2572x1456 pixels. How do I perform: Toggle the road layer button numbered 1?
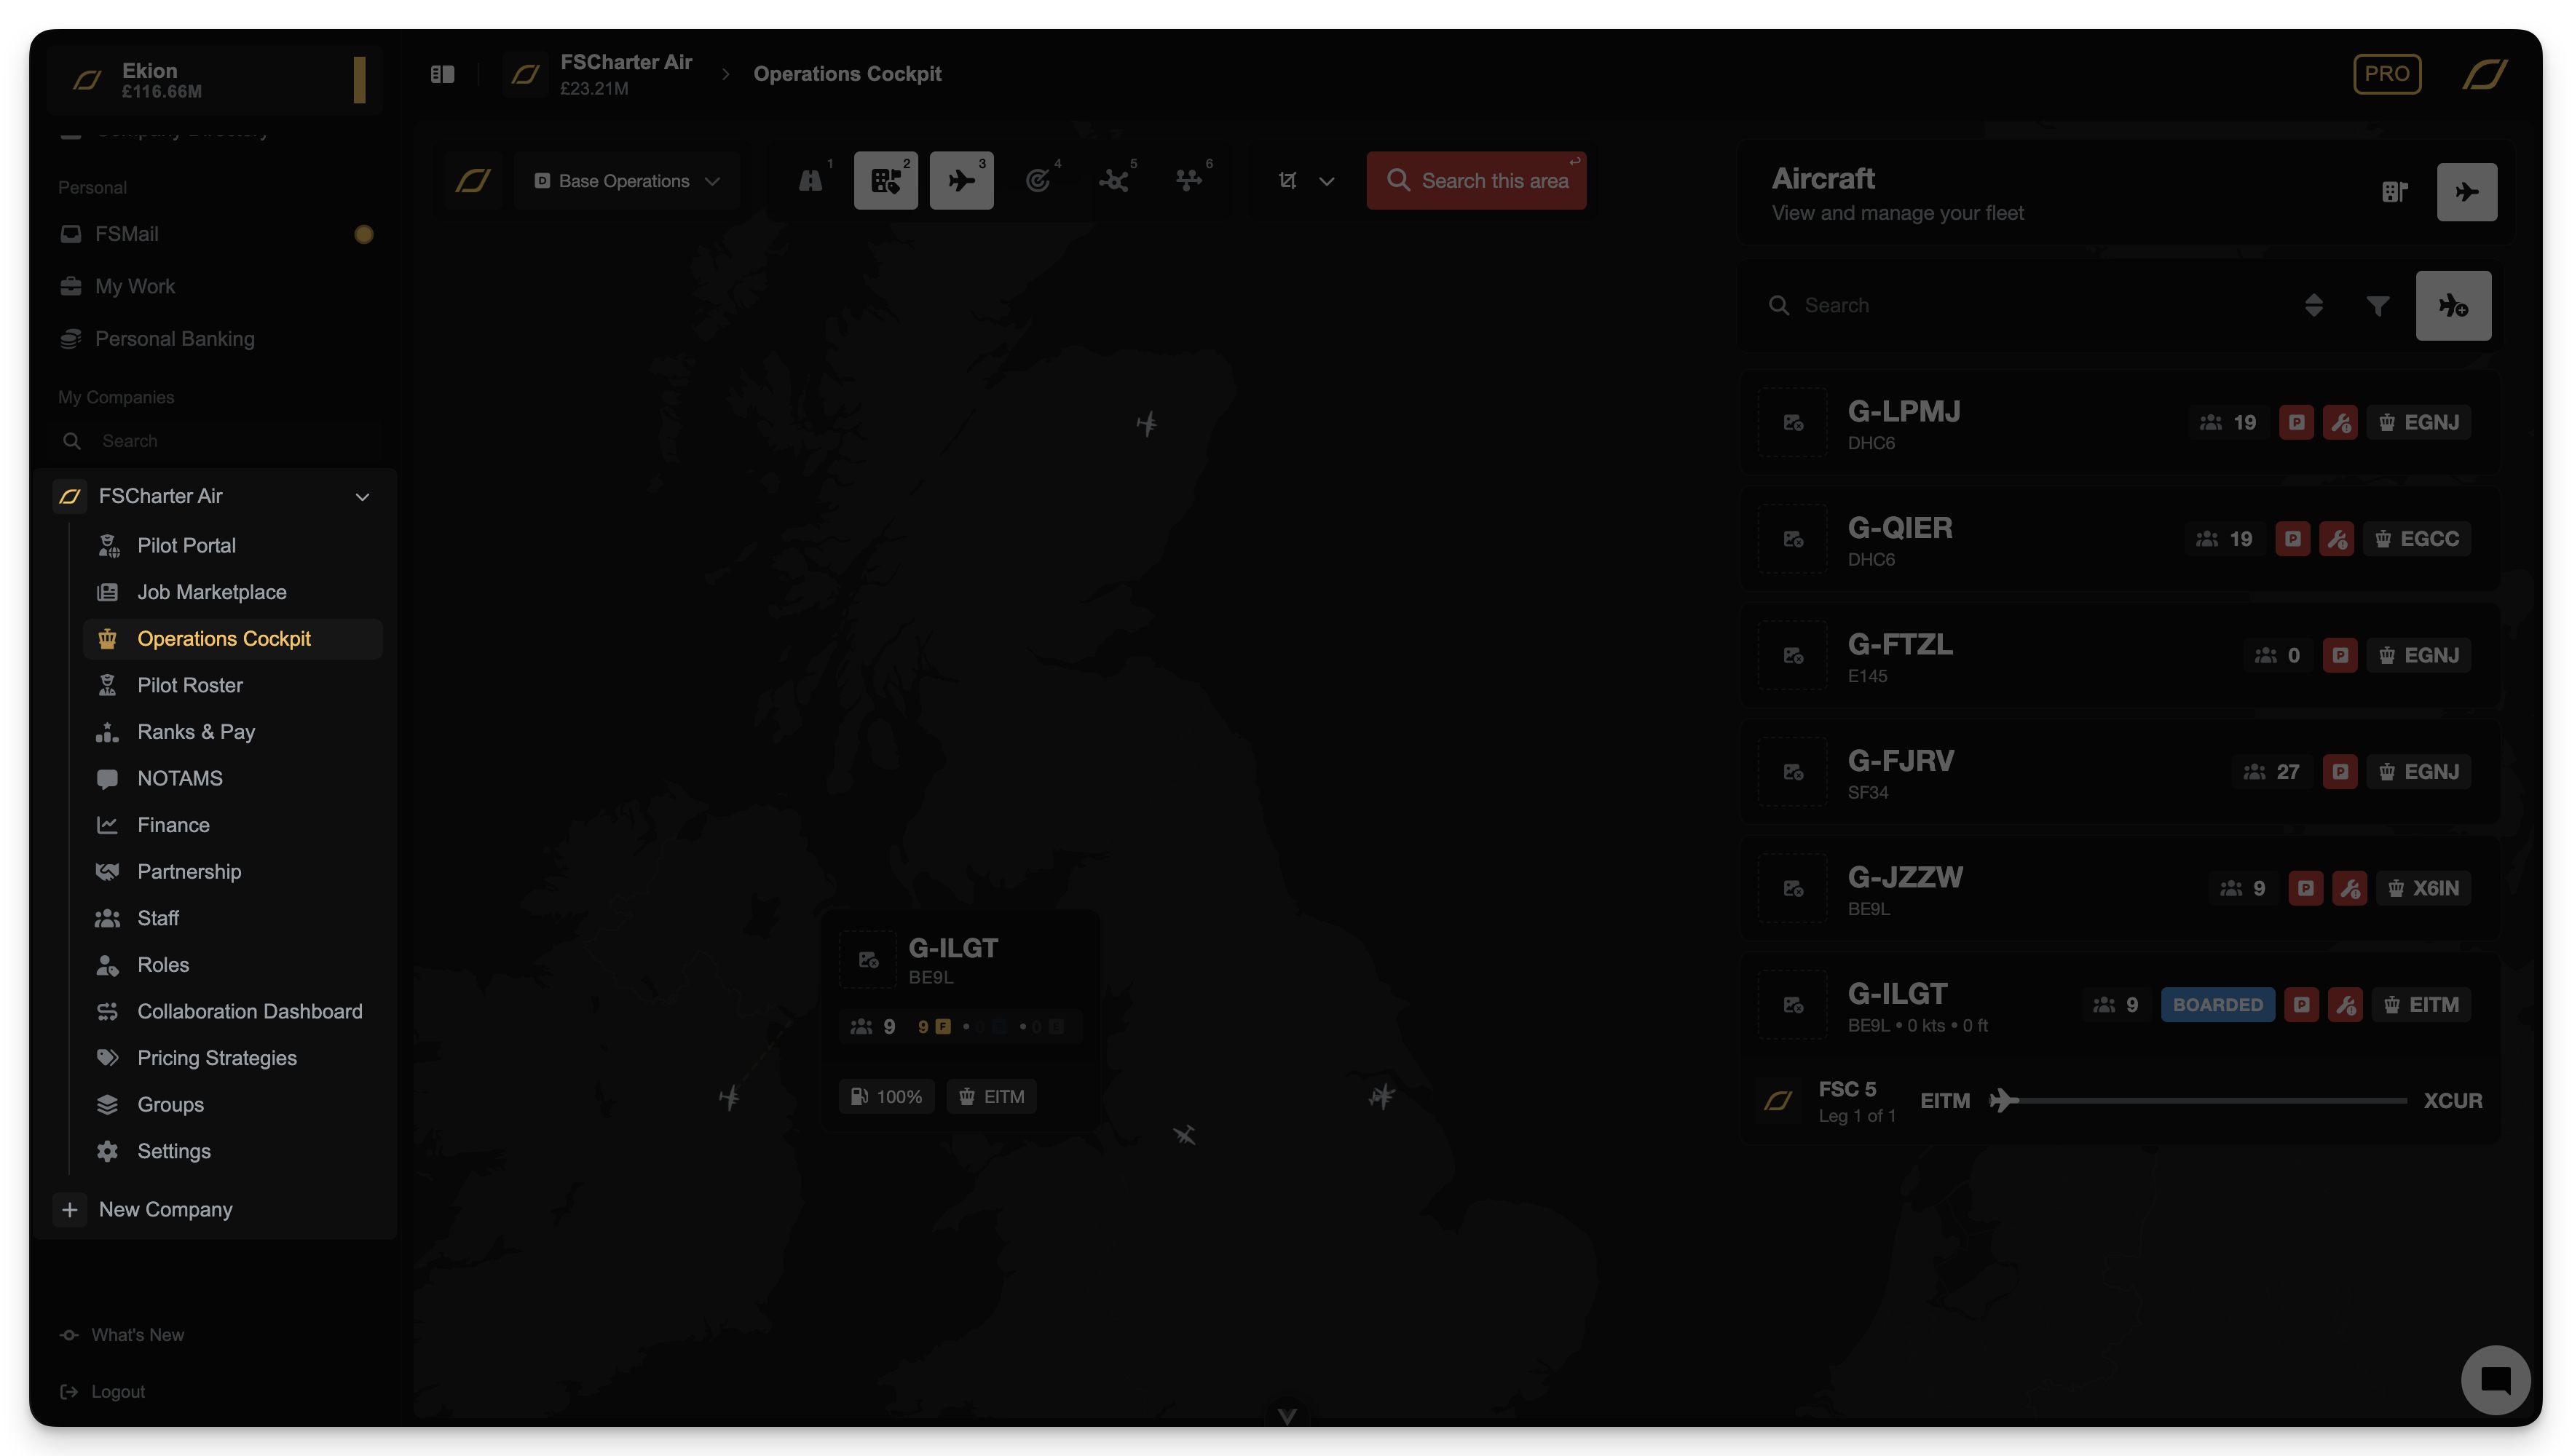[811, 181]
